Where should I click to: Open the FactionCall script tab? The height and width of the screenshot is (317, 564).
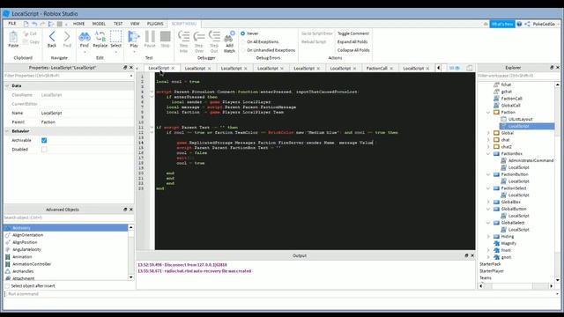click(376, 69)
